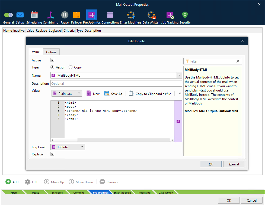
Task: Click line 3 strong tag text
Action: (x=101, y=111)
